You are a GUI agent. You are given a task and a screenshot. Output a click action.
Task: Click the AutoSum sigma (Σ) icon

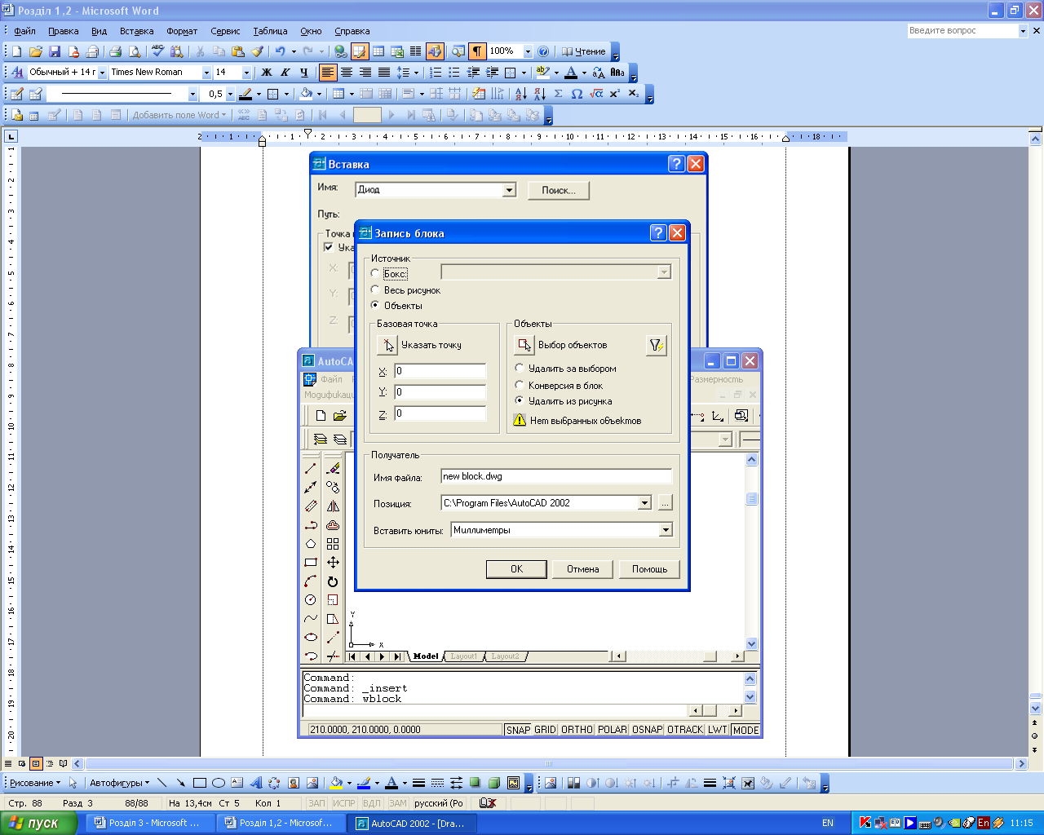coord(558,94)
